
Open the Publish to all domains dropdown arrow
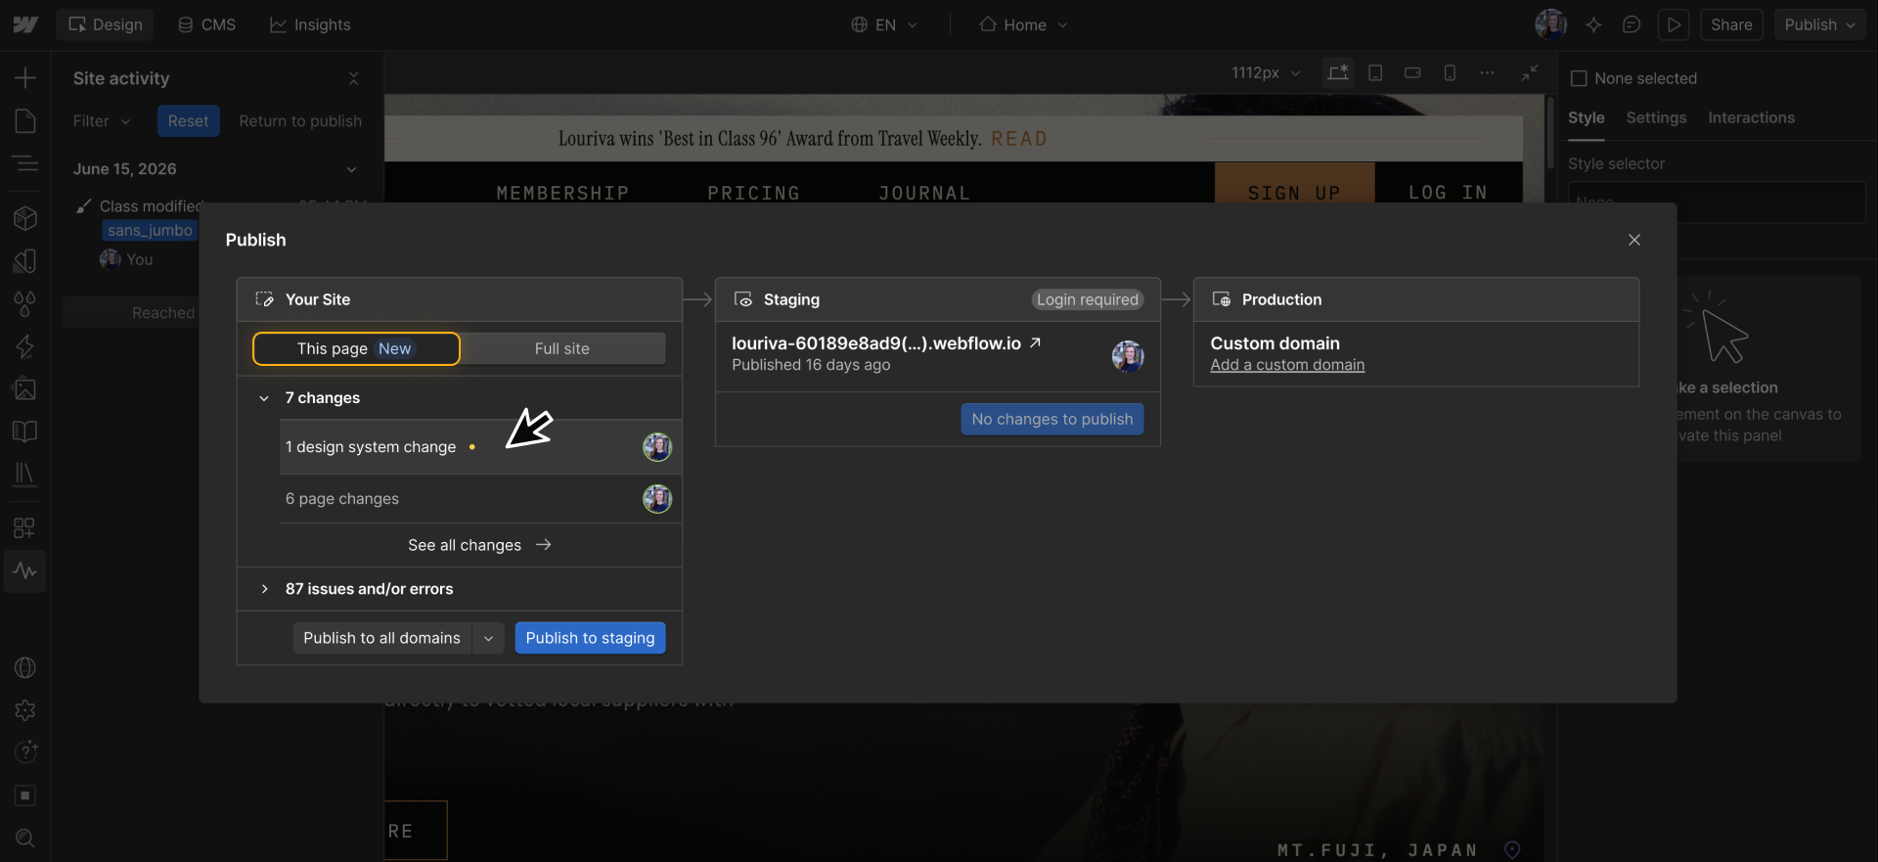[x=488, y=638]
